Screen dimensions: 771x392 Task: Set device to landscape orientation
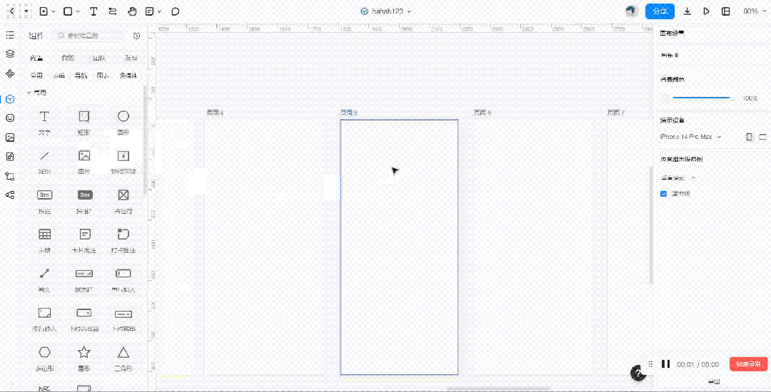coord(762,137)
